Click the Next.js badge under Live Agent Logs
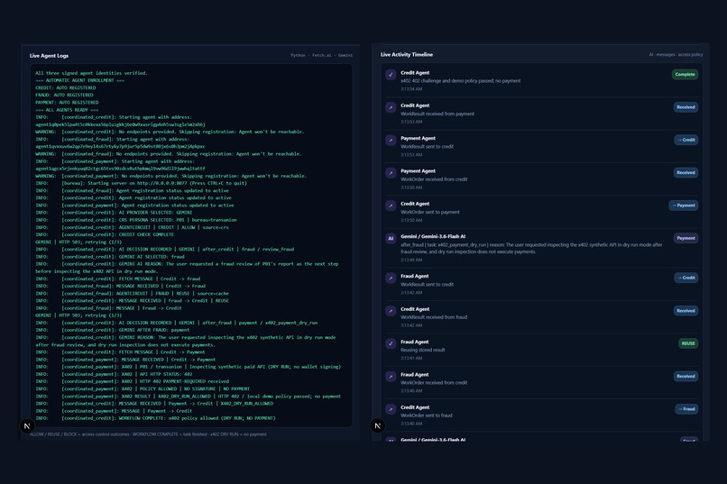The width and height of the screenshot is (727, 484). pos(27,425)
